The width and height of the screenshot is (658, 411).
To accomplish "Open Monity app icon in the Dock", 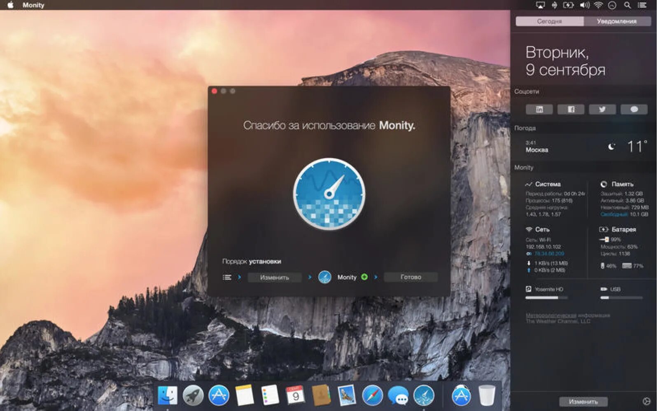I will (x=424, y=396).
